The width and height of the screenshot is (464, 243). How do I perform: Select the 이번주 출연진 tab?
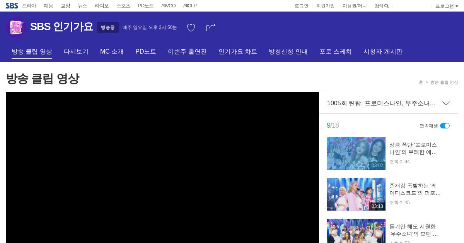[187, 52]
